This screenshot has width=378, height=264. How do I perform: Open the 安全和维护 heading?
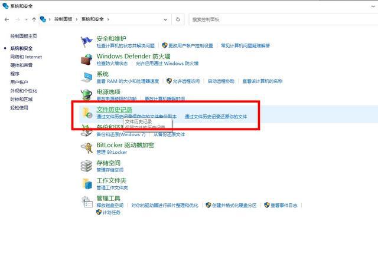(112, 38)
